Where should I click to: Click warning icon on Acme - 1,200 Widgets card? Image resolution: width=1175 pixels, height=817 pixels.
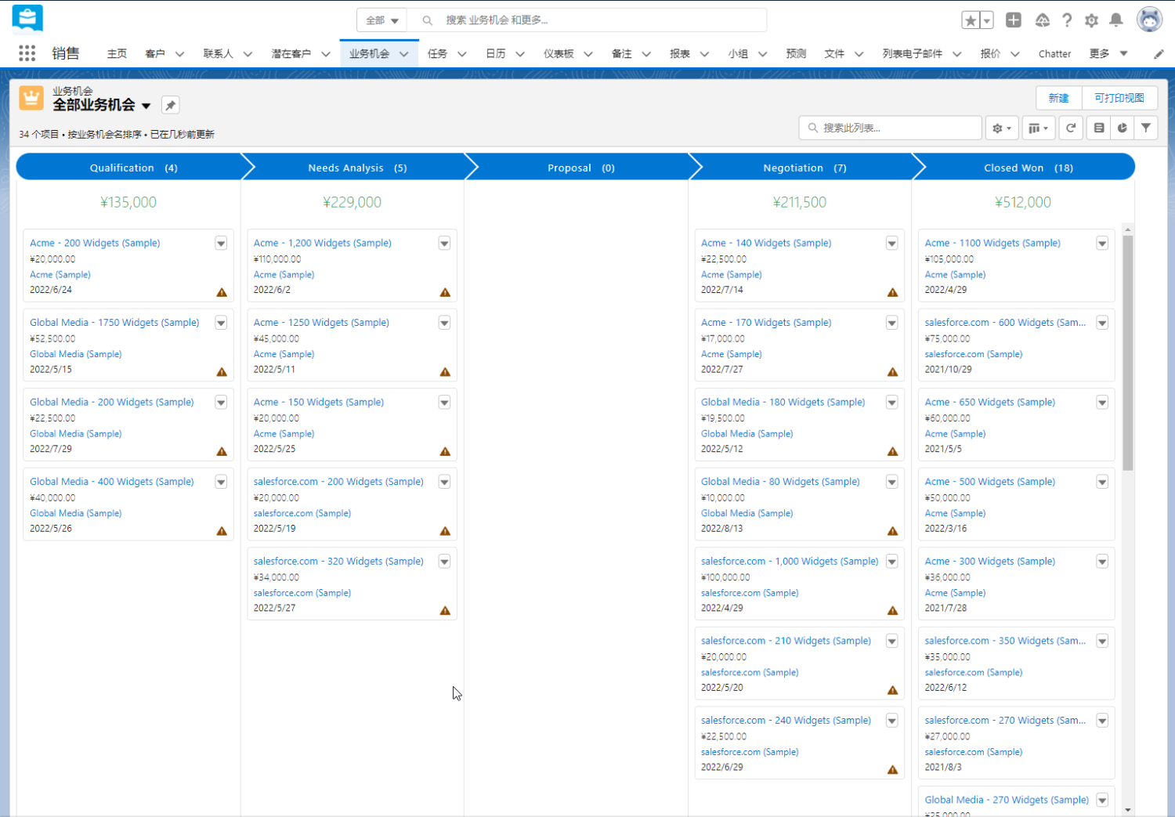click(445, 292)
